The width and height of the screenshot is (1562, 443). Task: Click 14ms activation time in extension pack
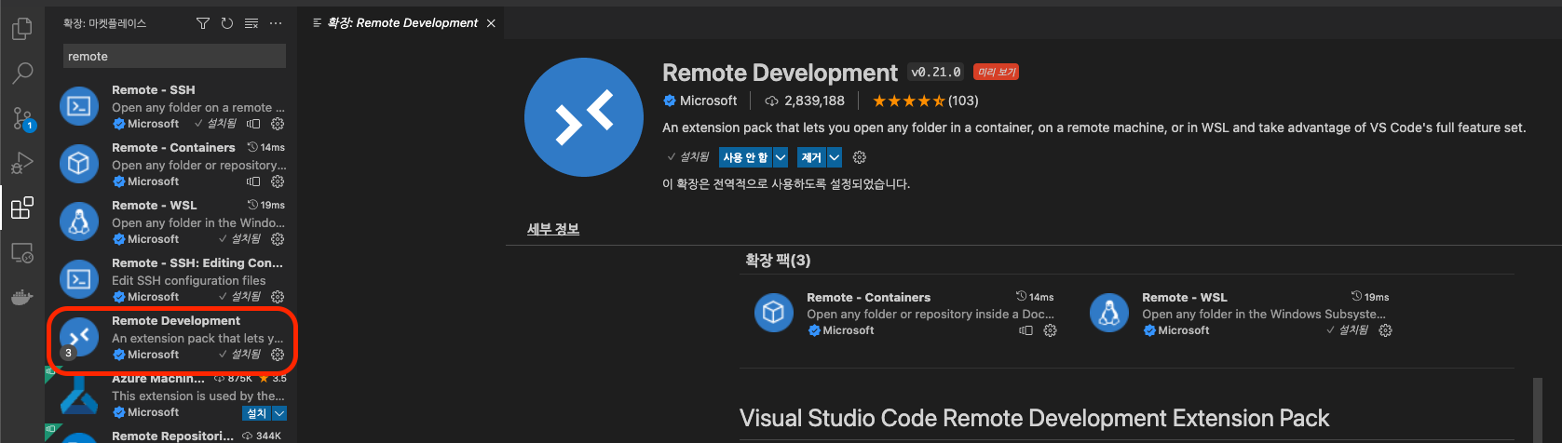pyautogui.click(x=1035, y=297)
